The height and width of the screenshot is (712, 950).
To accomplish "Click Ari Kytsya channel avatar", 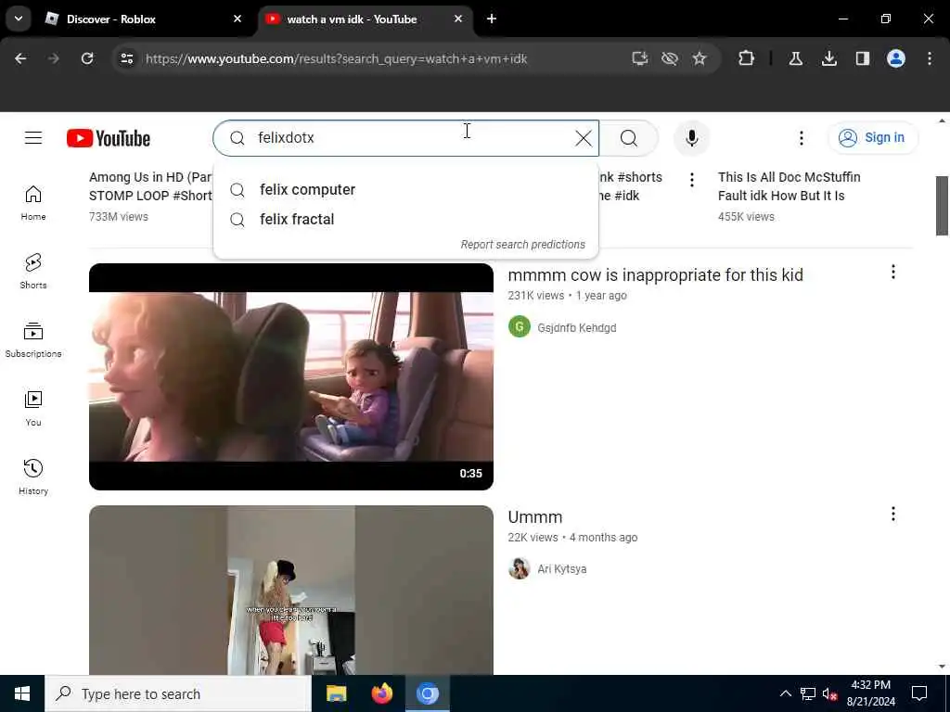I will pos(520,568).
